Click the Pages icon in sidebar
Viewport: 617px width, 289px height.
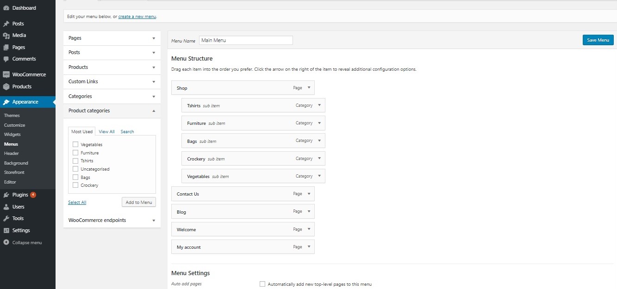click(6, 47)
